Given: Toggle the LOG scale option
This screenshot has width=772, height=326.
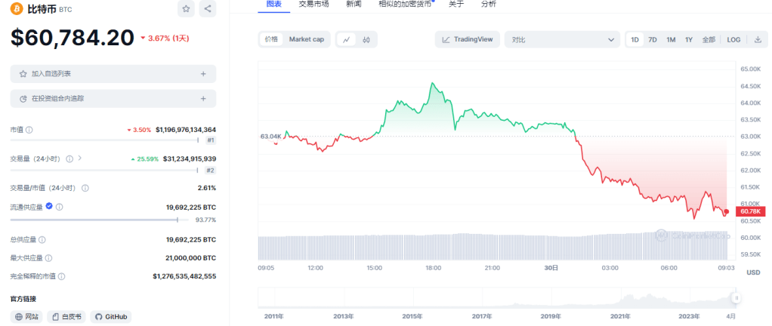Looking at the screenshot, I should click(733, 39).
